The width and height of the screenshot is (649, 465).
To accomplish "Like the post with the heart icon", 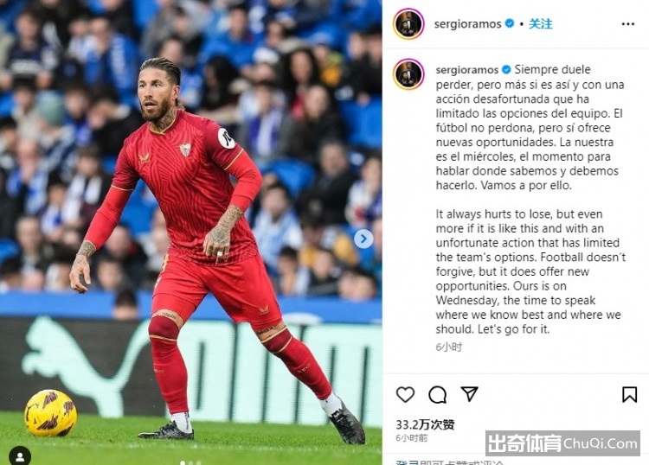I will [405, 394].
